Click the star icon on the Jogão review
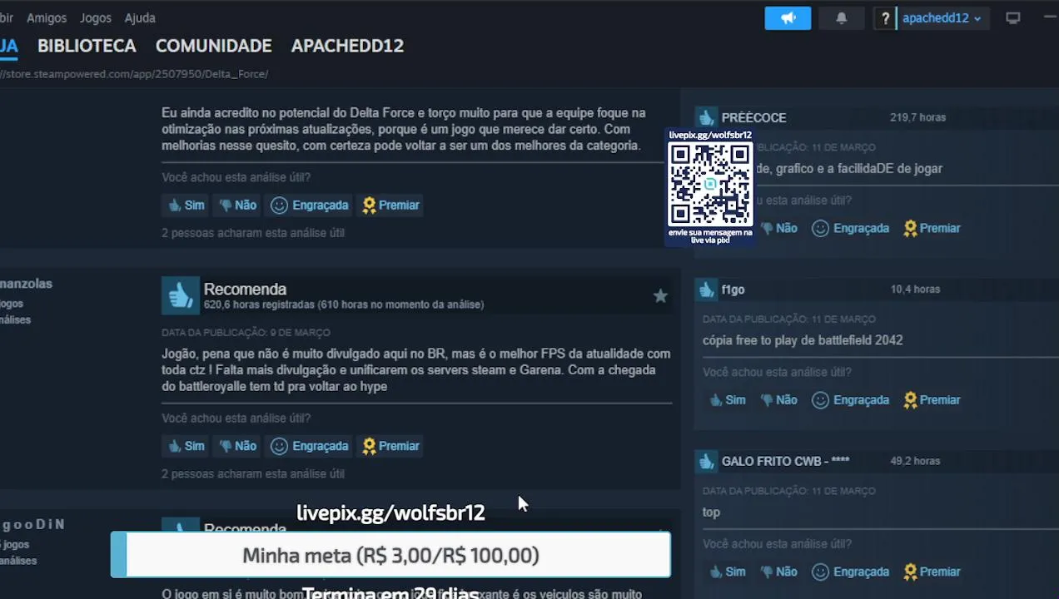Screen dimensions: 1059x599 pos(660,296)
